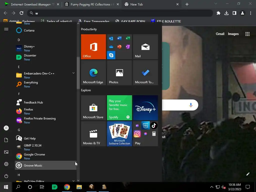Jump to letter F section header
The width and height of the screenshot is (256, 192).
[19, 94]
